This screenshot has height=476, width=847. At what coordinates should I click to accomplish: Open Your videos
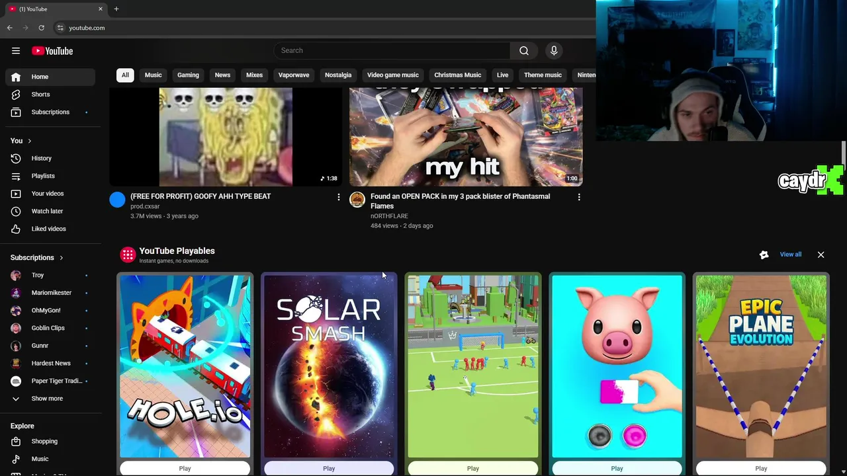pyautogui.click(x=50, y=194)
